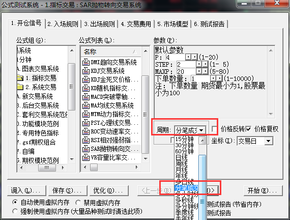Click folder icon of 2.系统交易
This screenshot has height=220, width=290.
click(20, 87)
